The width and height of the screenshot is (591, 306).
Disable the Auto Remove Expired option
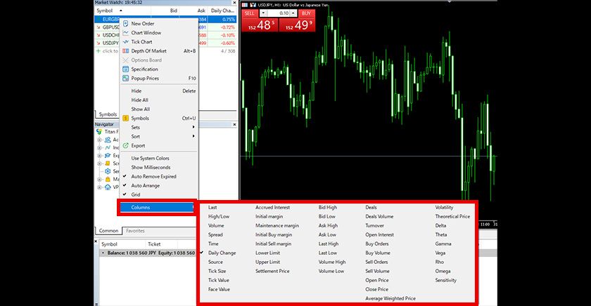[153, 177]
